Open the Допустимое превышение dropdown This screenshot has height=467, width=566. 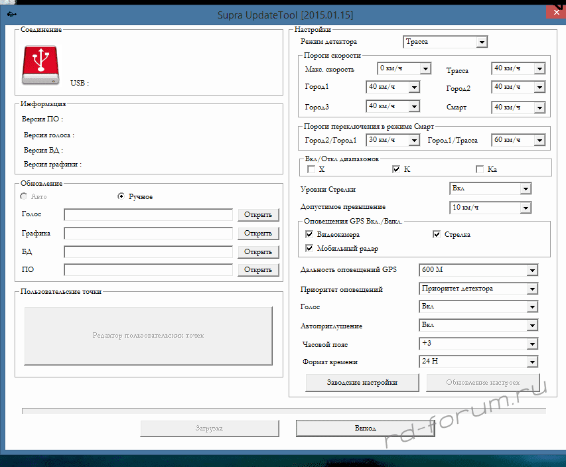click(490, 208)
